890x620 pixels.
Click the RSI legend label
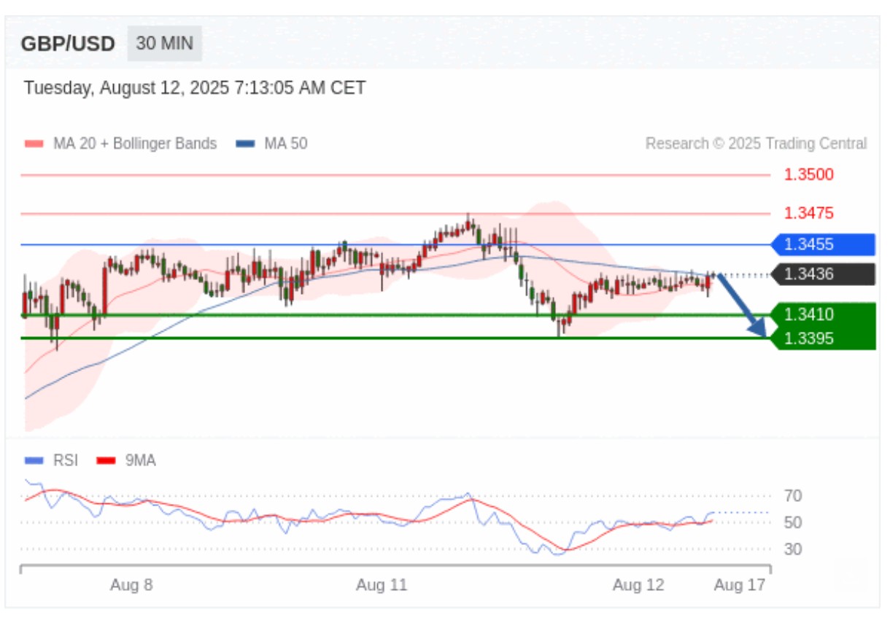click(66, 461)
